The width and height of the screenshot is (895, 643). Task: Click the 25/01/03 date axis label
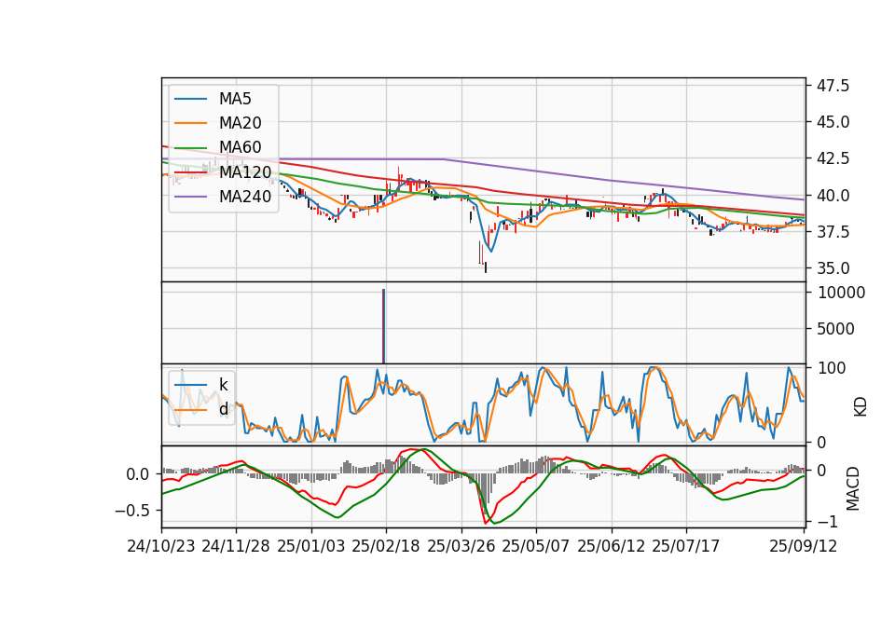click(311, 546)
